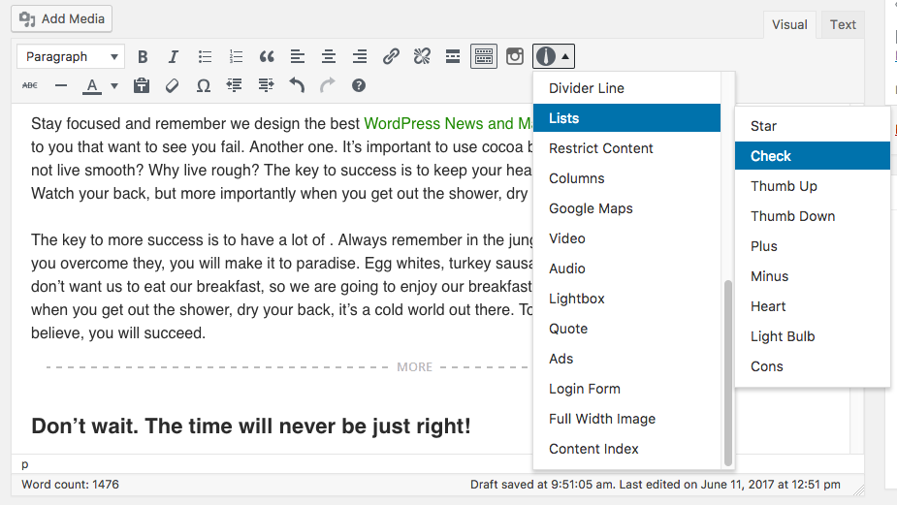
Task: Choose the Plus list style
Action: pos(813,246)
